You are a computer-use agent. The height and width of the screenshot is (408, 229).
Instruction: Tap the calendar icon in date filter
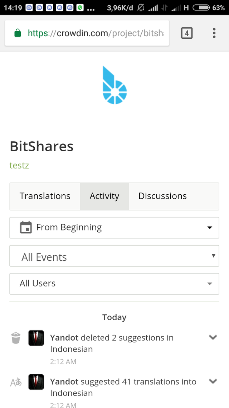click(26, 228)
